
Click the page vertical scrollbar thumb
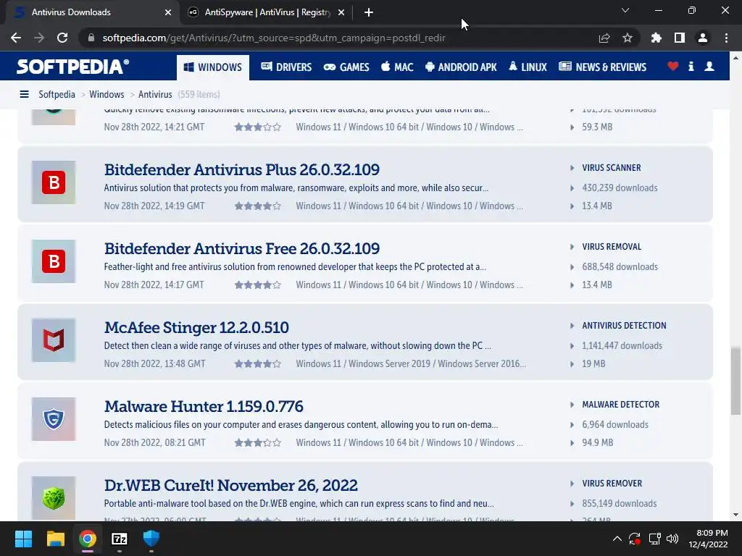point(735,381)
